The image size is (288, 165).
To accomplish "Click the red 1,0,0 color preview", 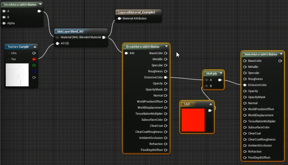I will click(x=193, y=120).
